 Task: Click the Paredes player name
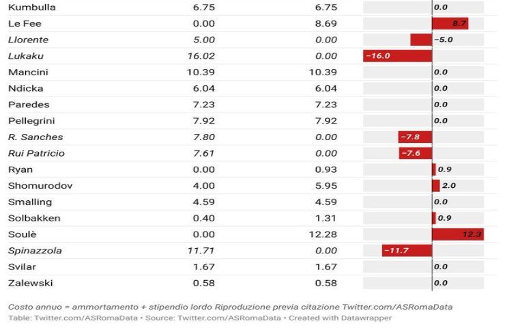[x=29, y=105]
